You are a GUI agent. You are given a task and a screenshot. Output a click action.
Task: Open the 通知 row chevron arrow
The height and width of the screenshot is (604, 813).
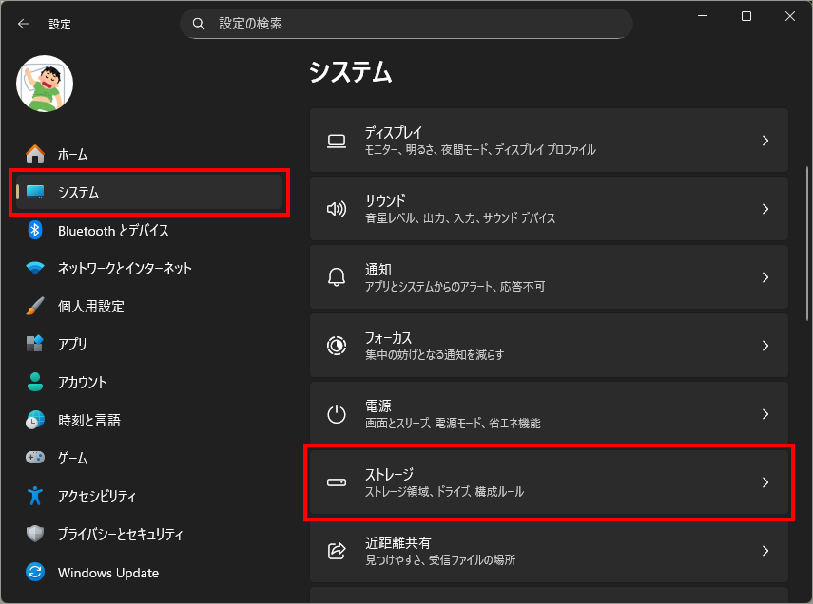[765, 277]
